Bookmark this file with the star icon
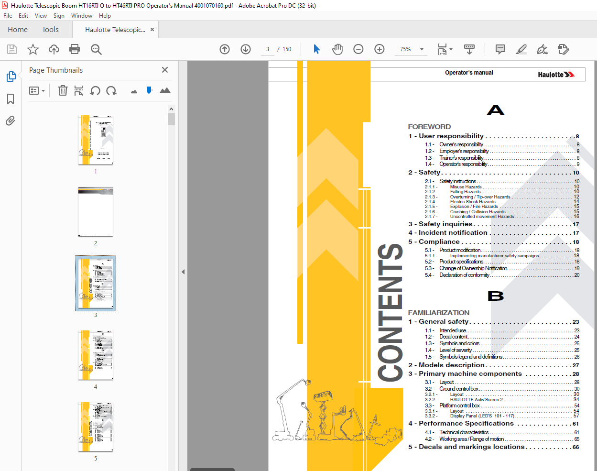 (x=33, y=49)
